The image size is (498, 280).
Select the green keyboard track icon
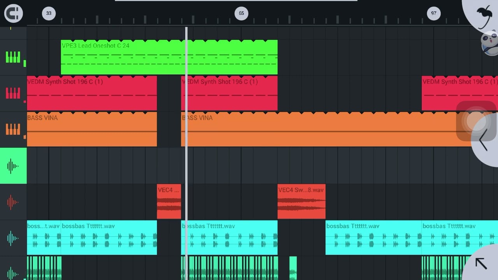(13, 57)
